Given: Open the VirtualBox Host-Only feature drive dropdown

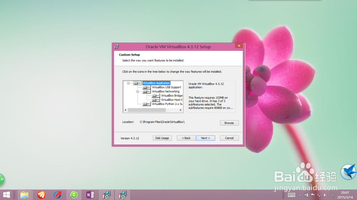Looking at the screenshot, I should [x=156, y=100].
